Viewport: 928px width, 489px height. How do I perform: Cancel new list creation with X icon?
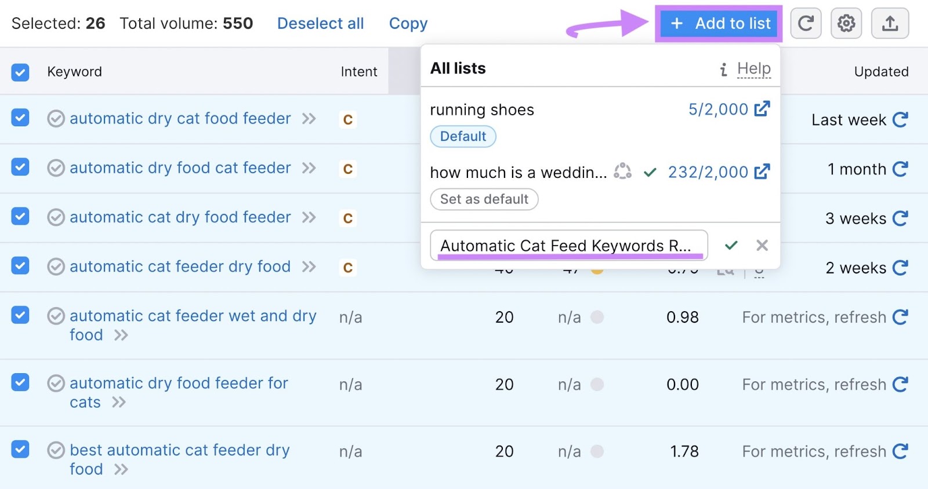pyautogui.click(x=762, y=245)
